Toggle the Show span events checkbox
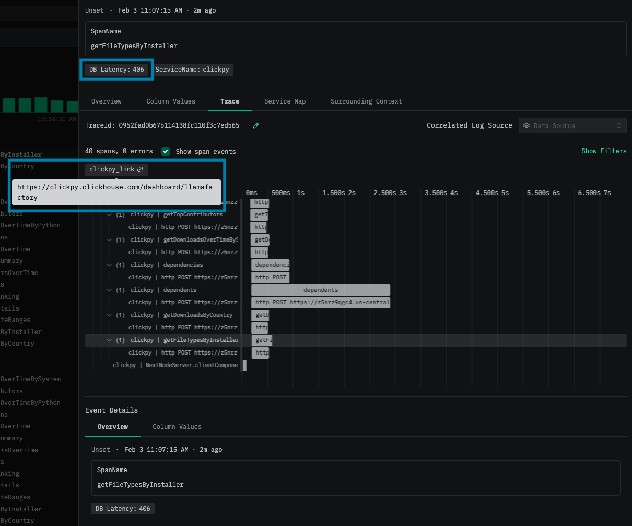Viewport: 632px width, 526px height. coord(166,152)
